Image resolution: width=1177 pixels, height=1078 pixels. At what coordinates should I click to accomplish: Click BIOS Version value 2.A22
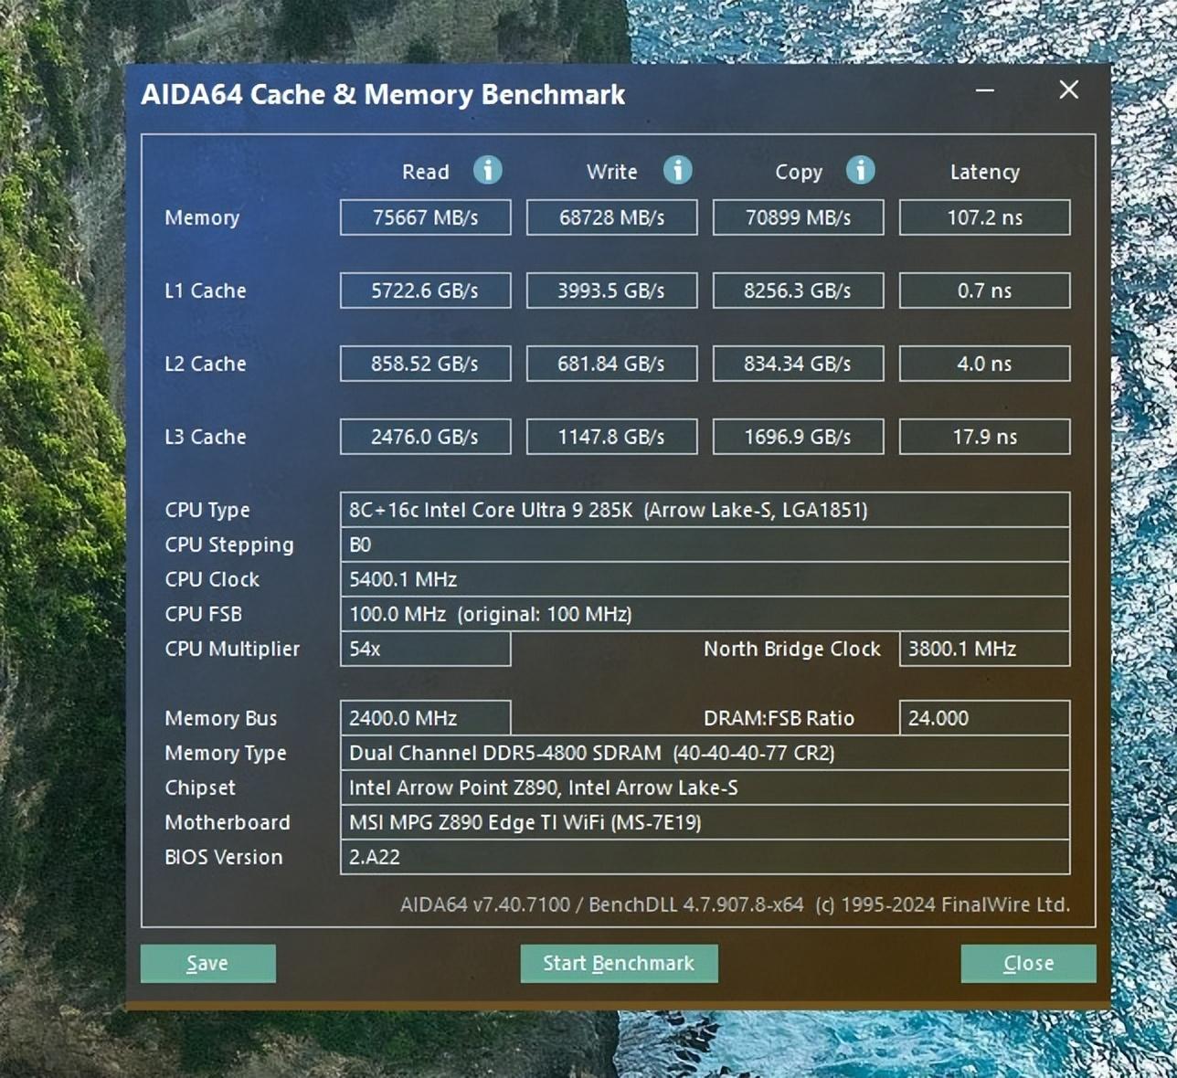[x=705, y=857]
